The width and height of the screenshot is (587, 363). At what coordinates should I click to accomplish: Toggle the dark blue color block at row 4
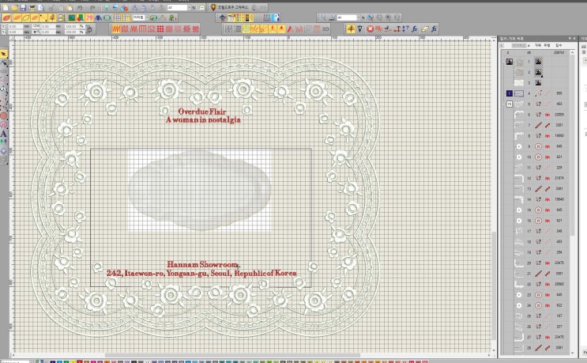tap(510, 93)
